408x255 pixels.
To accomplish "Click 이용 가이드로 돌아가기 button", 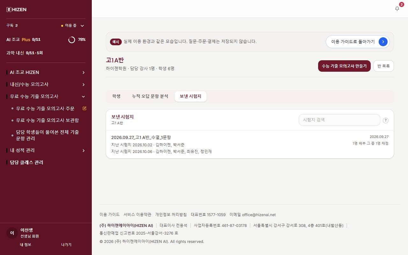I will click(x=358, y=41).
